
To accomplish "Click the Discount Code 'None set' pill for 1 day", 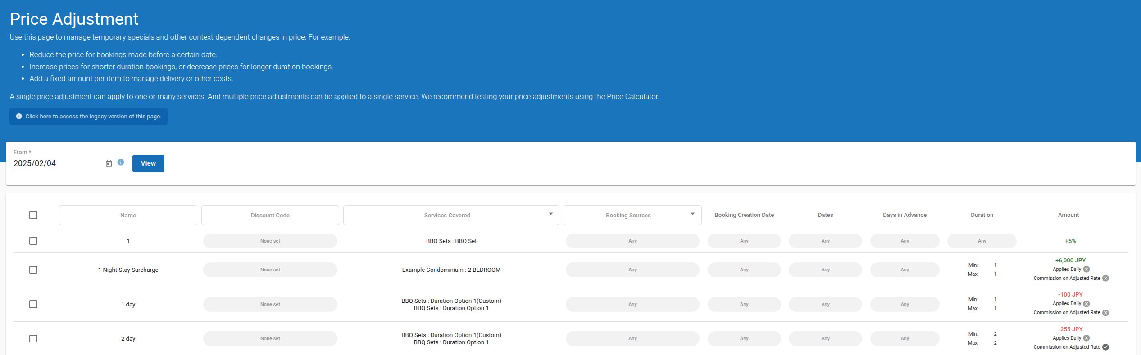I will tap(270, 305).
